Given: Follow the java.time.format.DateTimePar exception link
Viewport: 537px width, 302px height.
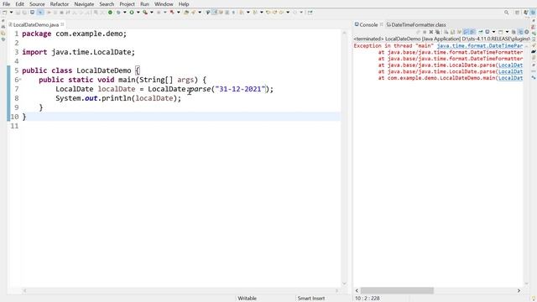Looking at the screenshot, I should coord(480,45).
